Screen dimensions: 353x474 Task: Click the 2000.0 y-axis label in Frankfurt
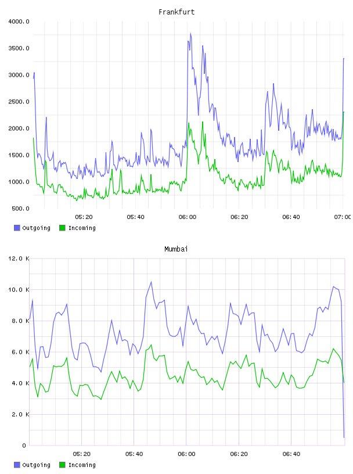coord(19,128)
